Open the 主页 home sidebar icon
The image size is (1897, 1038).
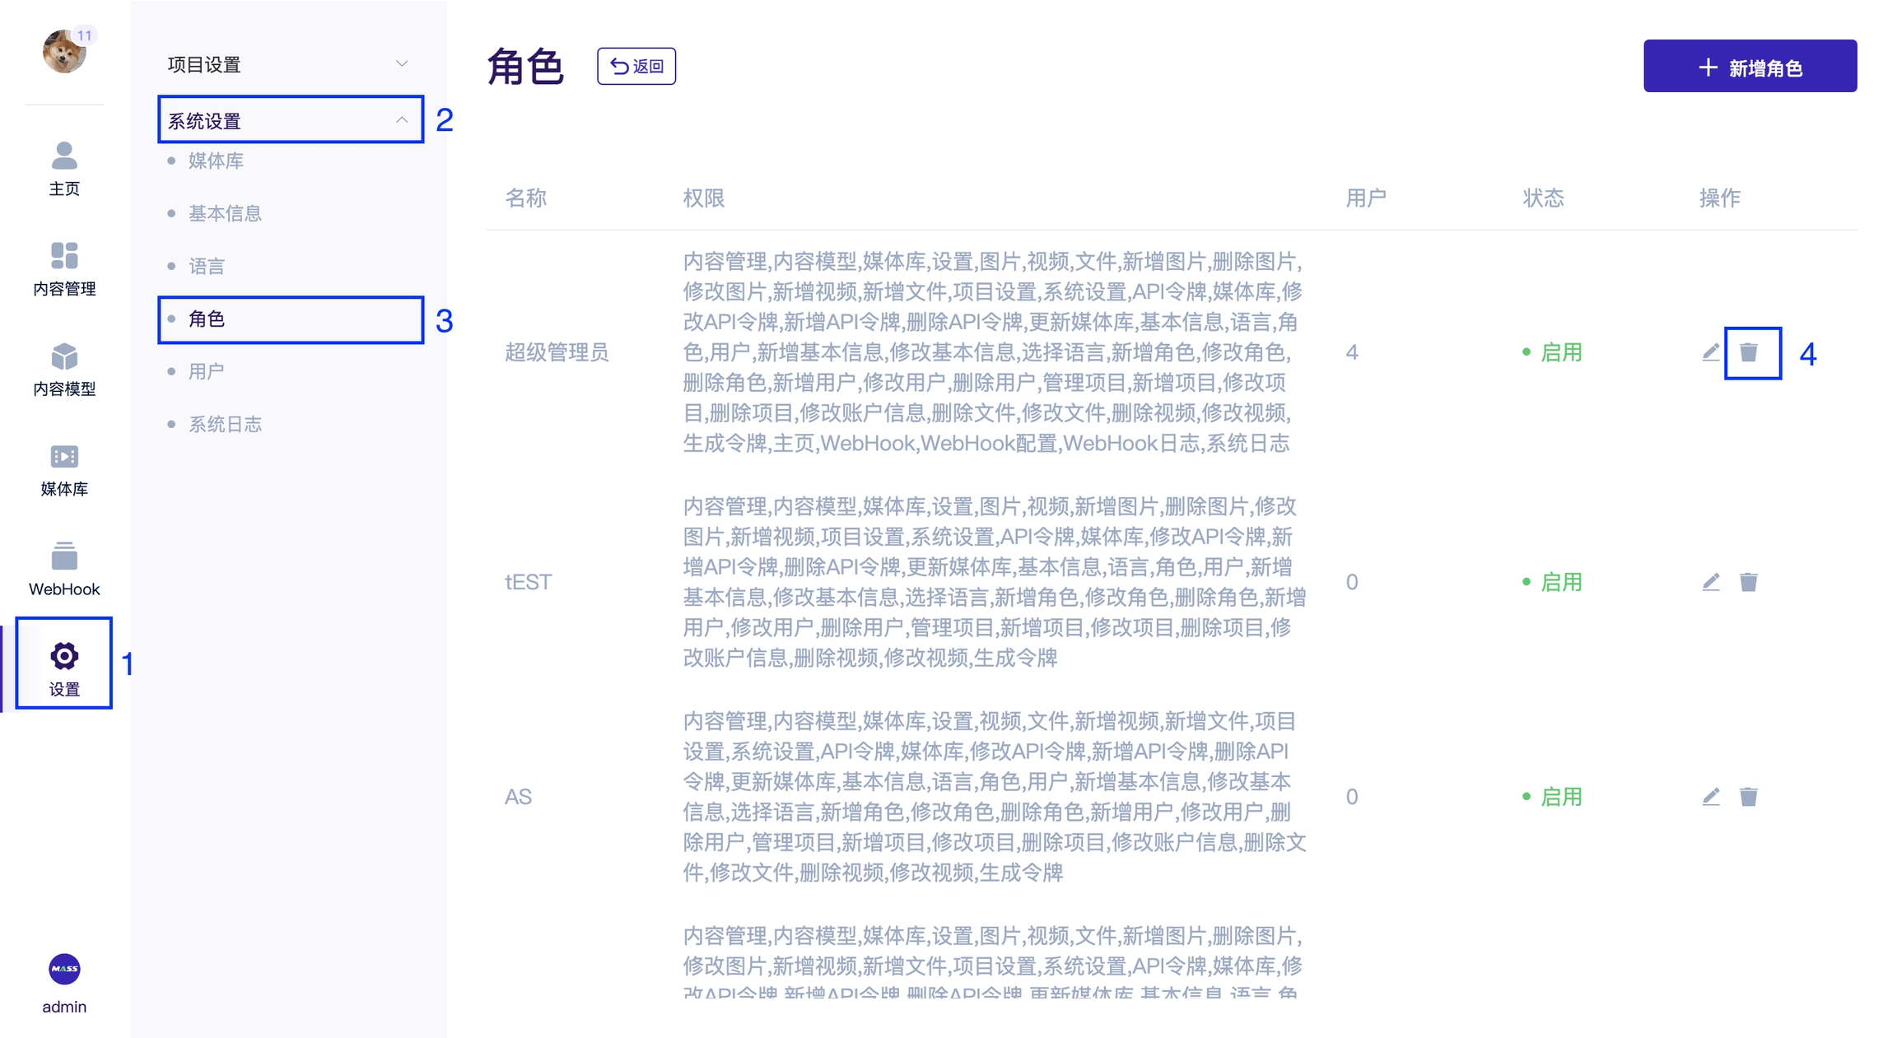[x=64, y=168]
